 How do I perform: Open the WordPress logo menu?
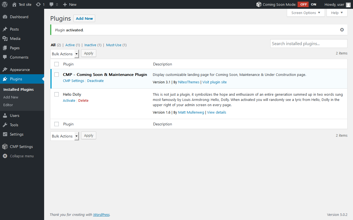coord(5,4)
